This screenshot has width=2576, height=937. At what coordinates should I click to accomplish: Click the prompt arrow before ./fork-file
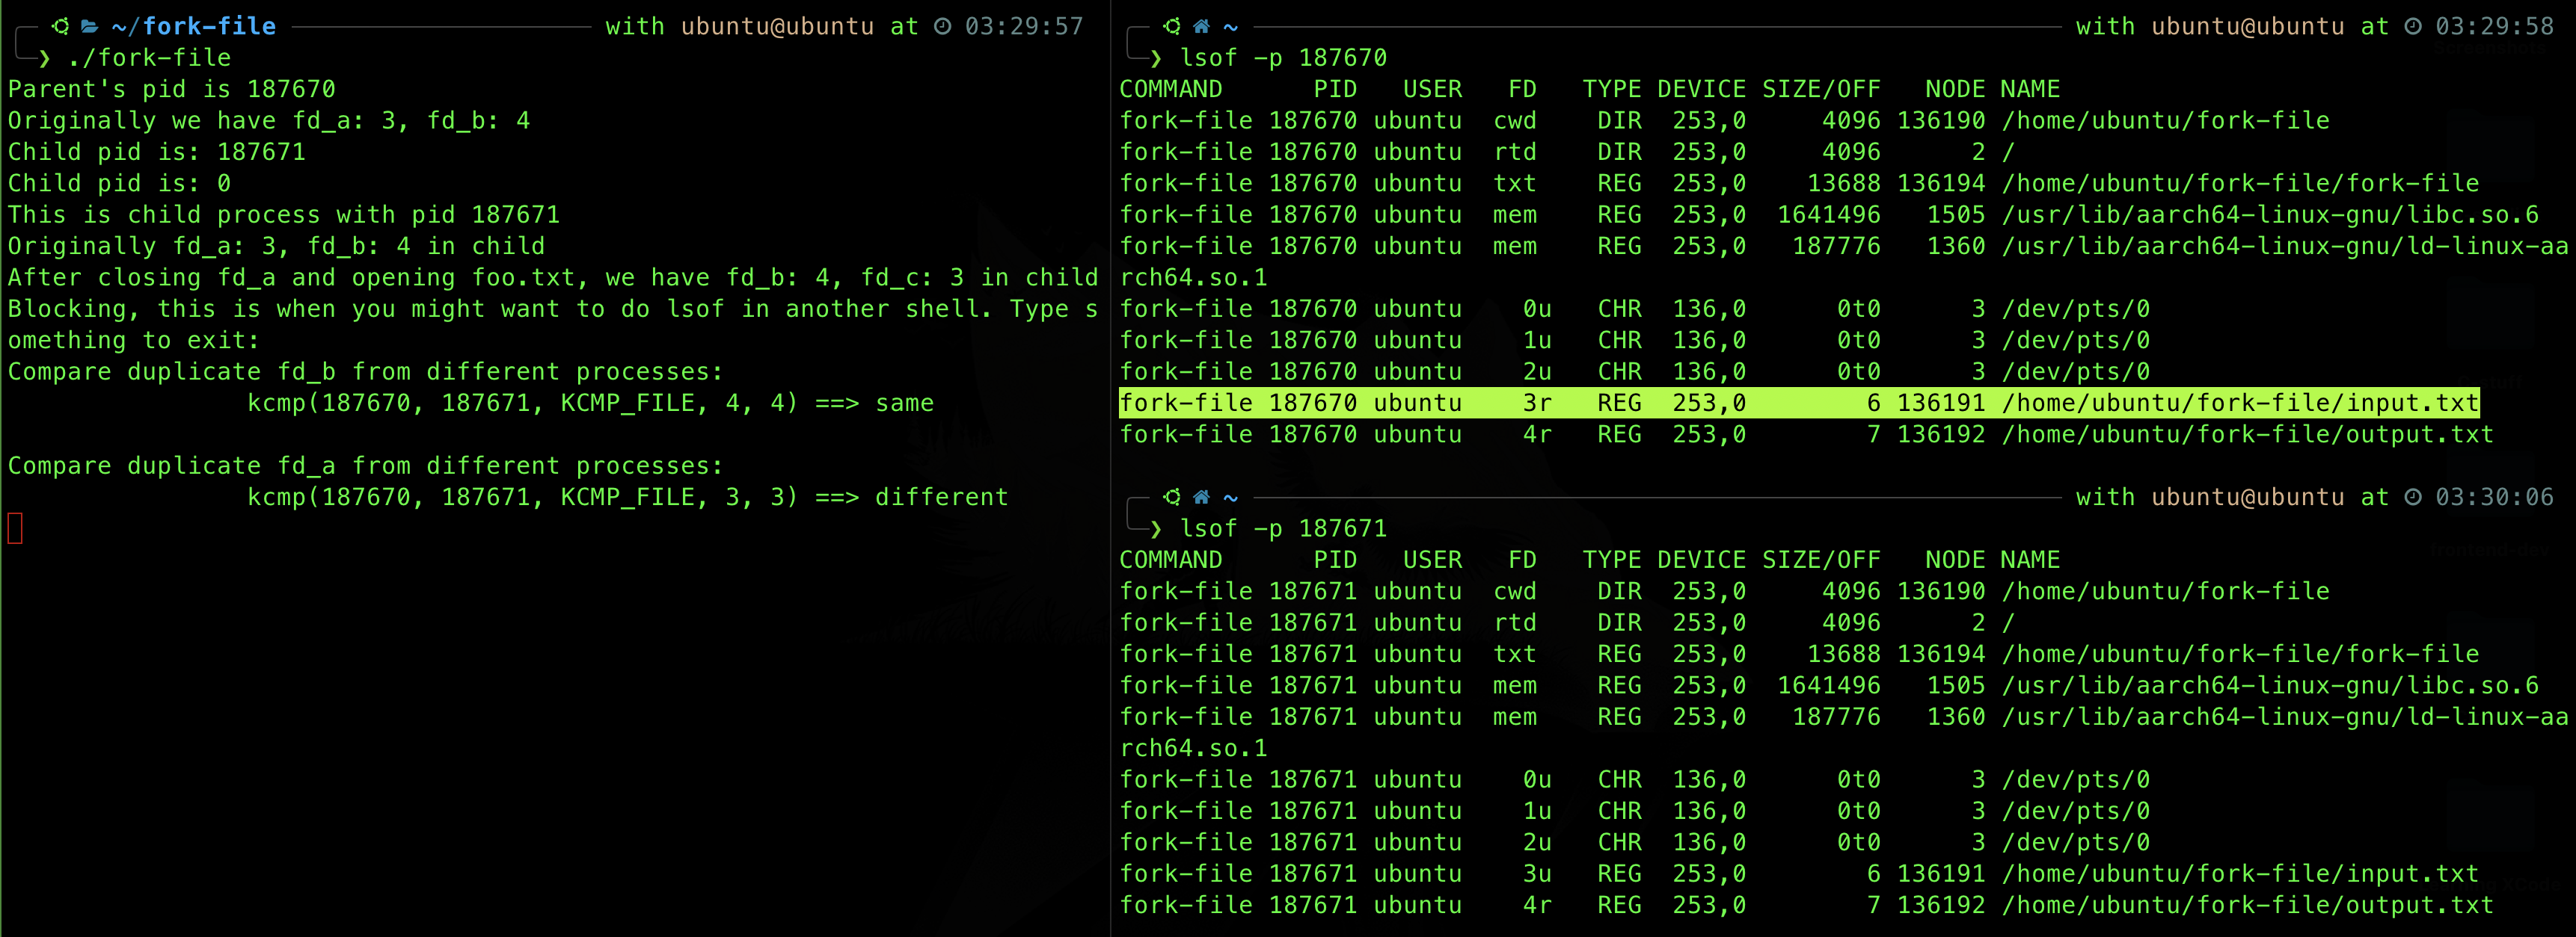(x=44, y=58)
